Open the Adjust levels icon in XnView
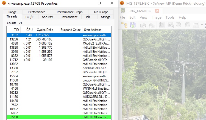This screenshot has width=206, height=120. 196,25
